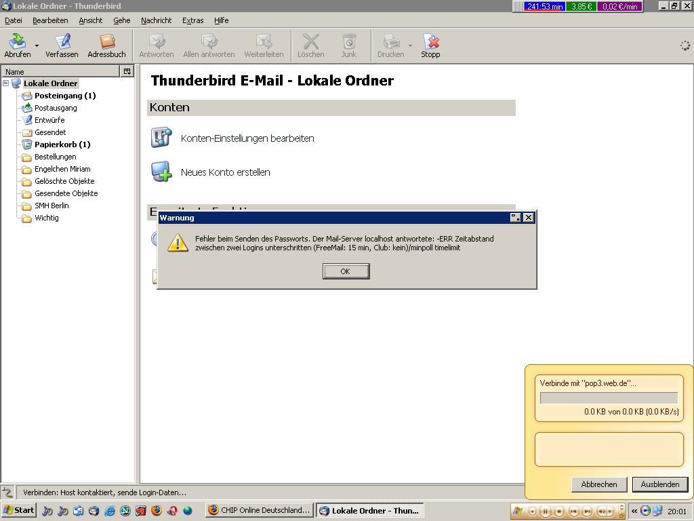Click the Junk toolbar icon
The width and height of the screenshot is (694, 521).
(349, 45)
